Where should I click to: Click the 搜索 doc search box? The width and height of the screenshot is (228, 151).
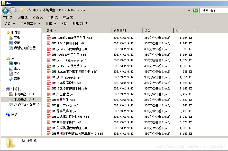pos(214,11)
